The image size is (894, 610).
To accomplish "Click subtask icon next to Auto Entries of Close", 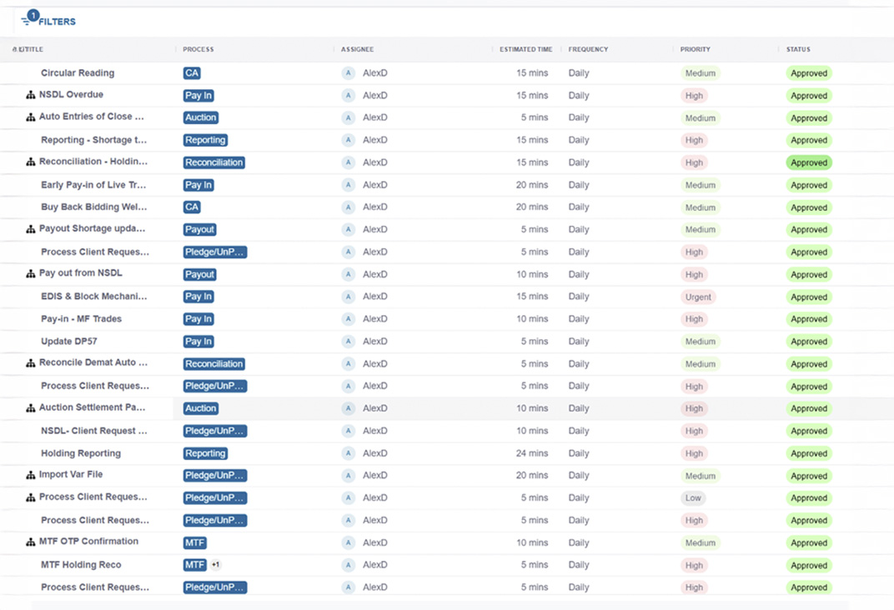I will 31,117.
